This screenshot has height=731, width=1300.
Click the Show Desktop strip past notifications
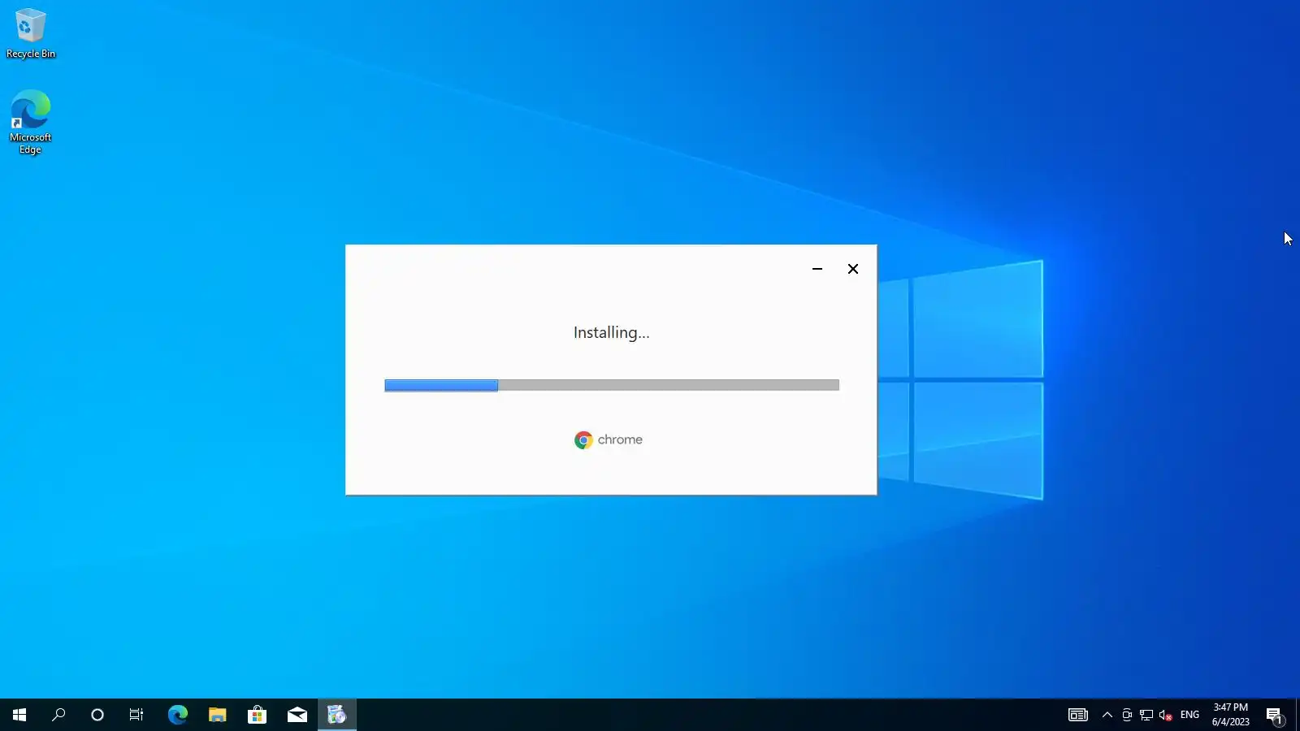coord(1298,715)
